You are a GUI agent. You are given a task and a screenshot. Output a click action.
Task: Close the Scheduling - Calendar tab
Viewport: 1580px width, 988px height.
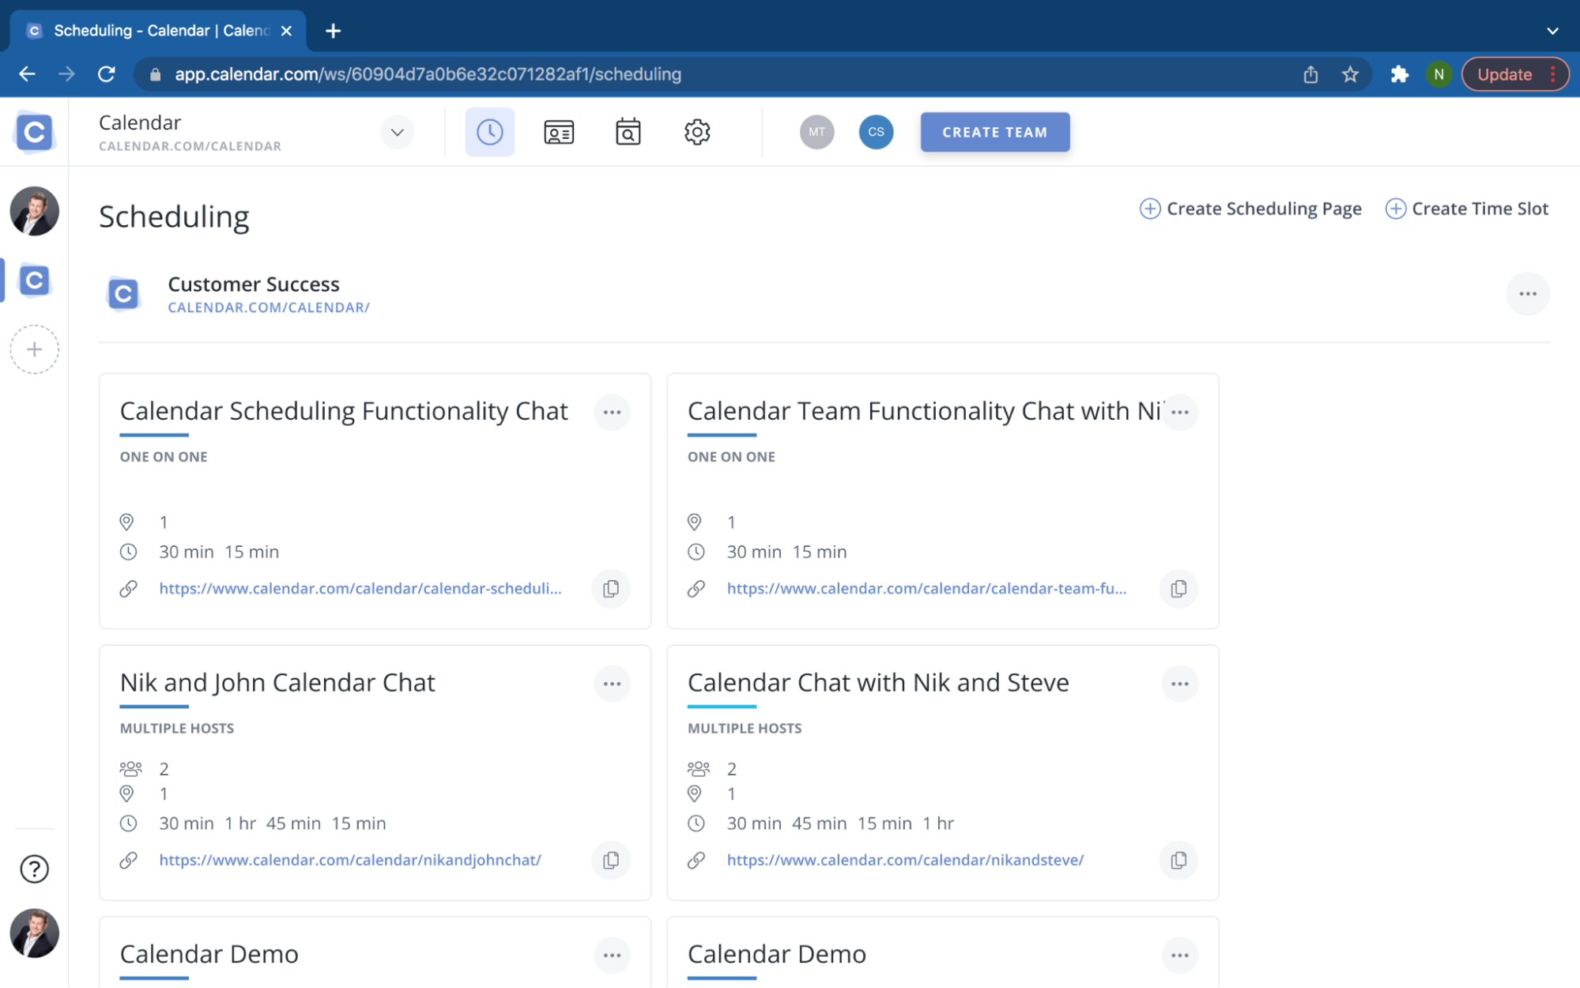click(286, 31)
